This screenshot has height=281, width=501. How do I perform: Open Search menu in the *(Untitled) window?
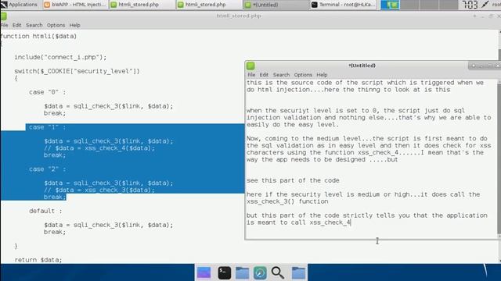click(281, 75)
